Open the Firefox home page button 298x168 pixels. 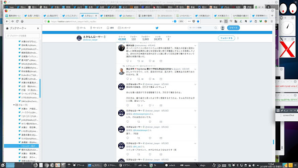point(22,21)
